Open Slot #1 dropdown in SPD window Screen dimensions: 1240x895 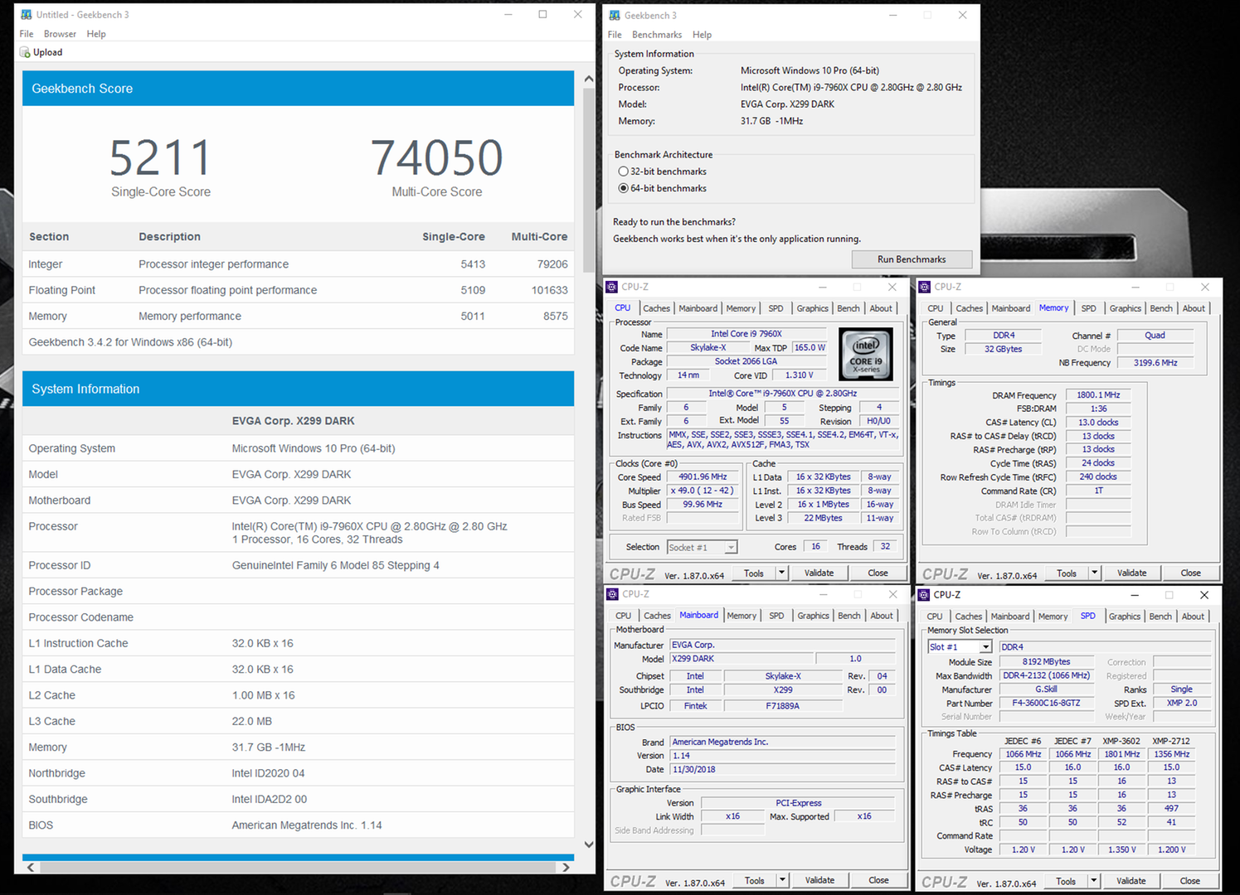pyautogui.click(x=985, y=646)
